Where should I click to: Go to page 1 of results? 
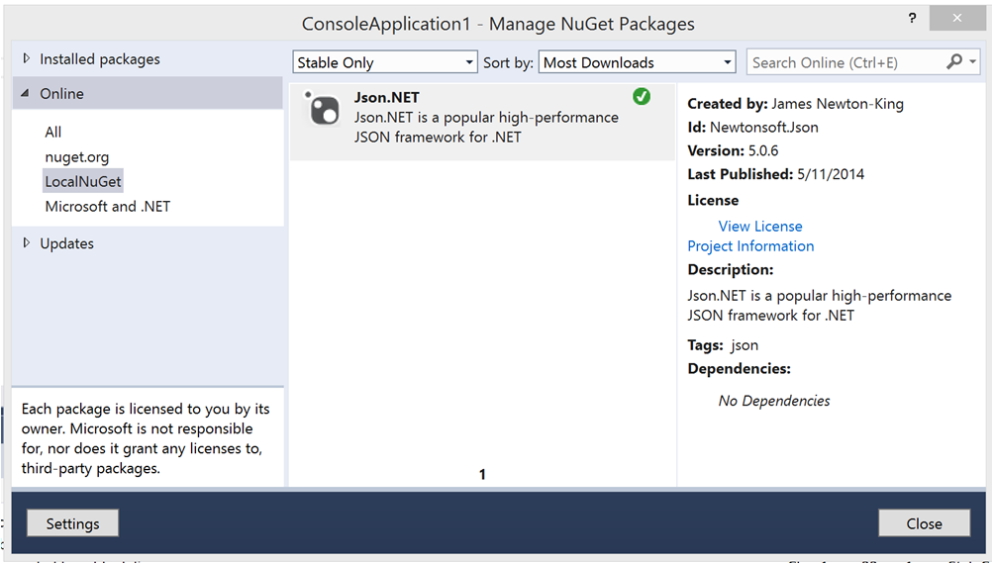[x=482, y=475]
